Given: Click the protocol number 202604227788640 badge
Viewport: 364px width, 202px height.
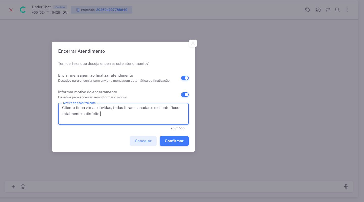Looking at the screenshot, I should click(x=102, y=10).
